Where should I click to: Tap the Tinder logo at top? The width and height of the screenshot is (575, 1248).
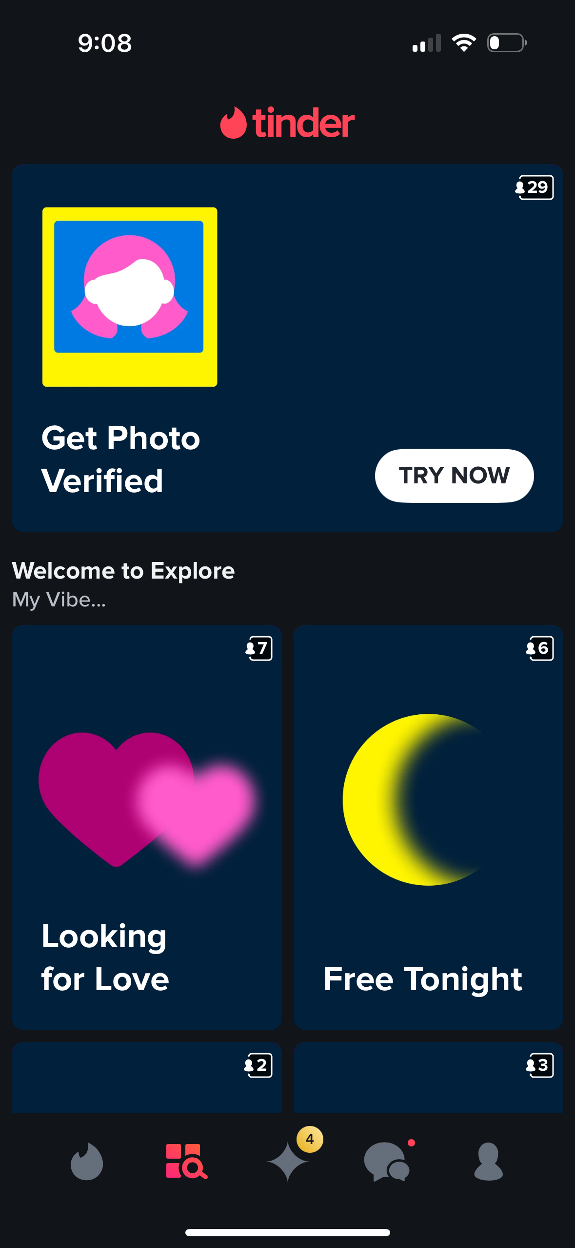pos(288,123)
